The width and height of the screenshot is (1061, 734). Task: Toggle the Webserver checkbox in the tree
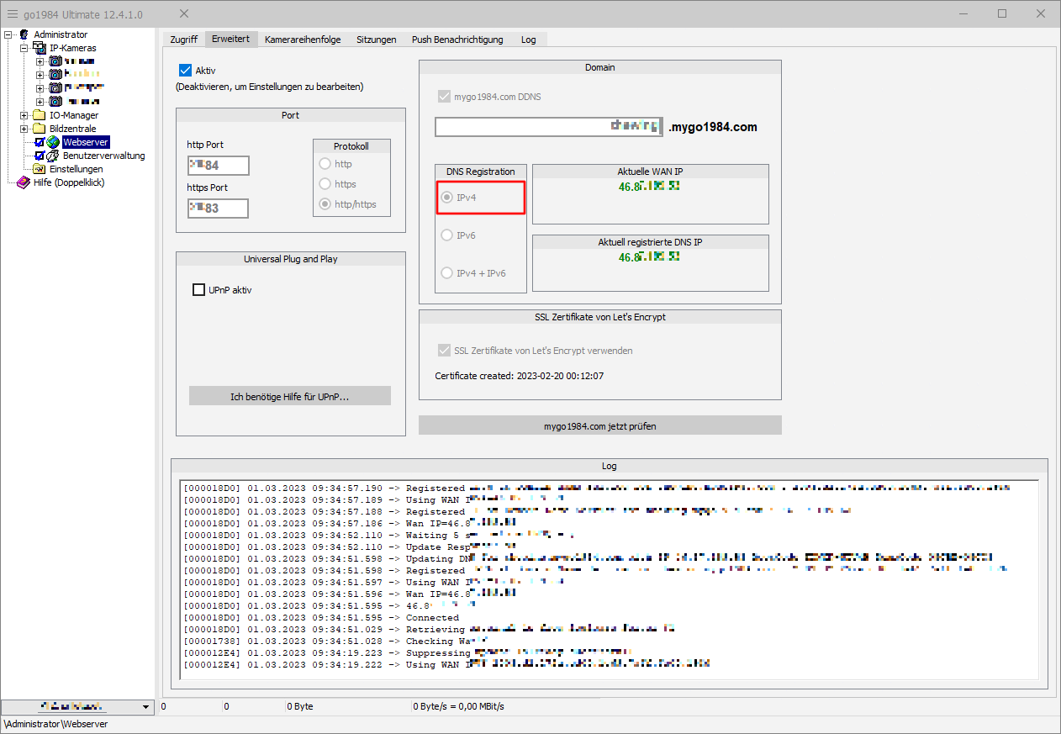tap(40, 142)
